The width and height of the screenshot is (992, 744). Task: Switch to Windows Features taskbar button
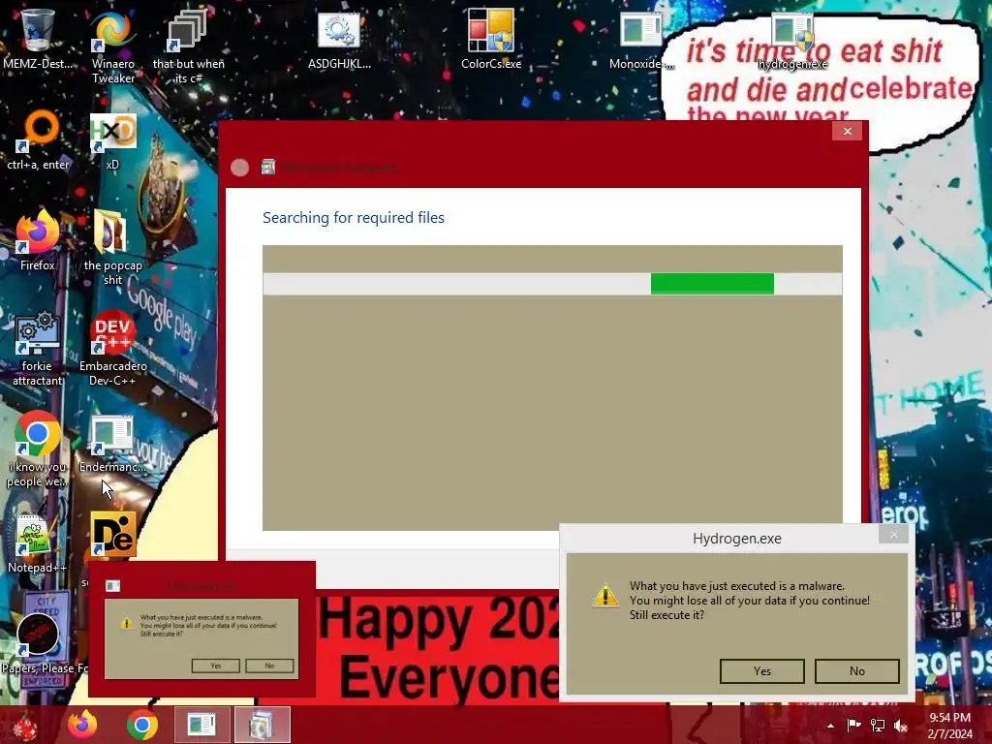(x=262, y=725)
